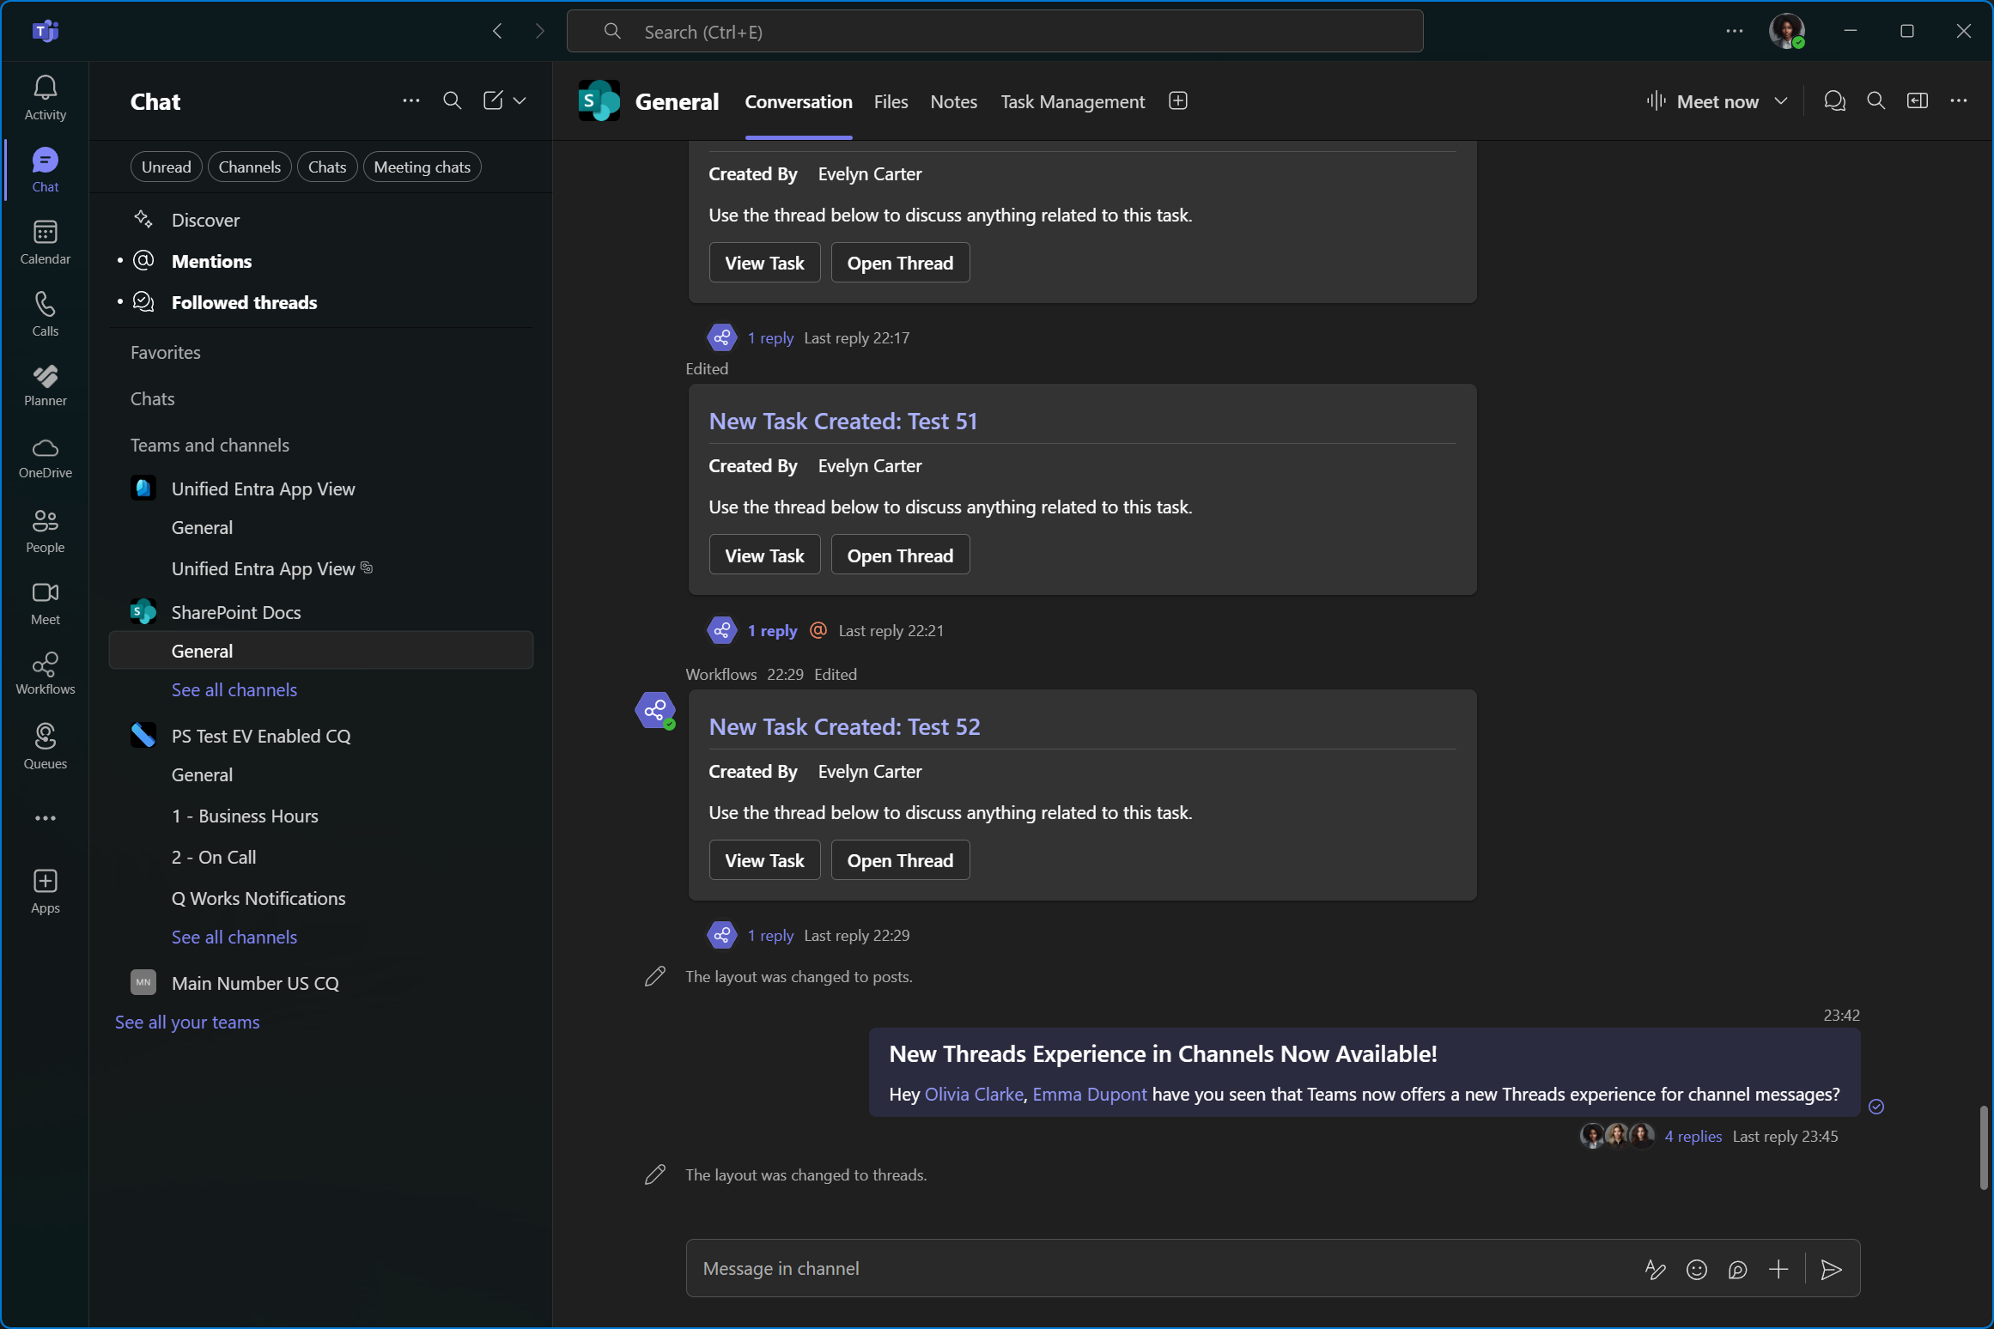This screenshot has height=1329, width=1994.
Task: Click Open Thread for Test 52
Action: [900, 860]
